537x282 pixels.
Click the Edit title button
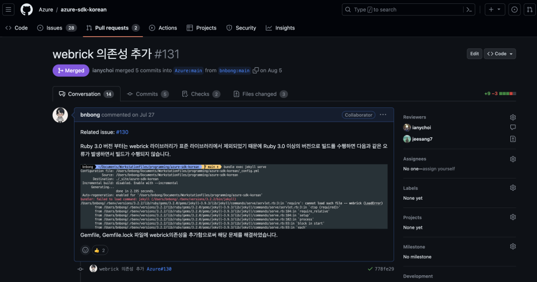click(474, 54)
